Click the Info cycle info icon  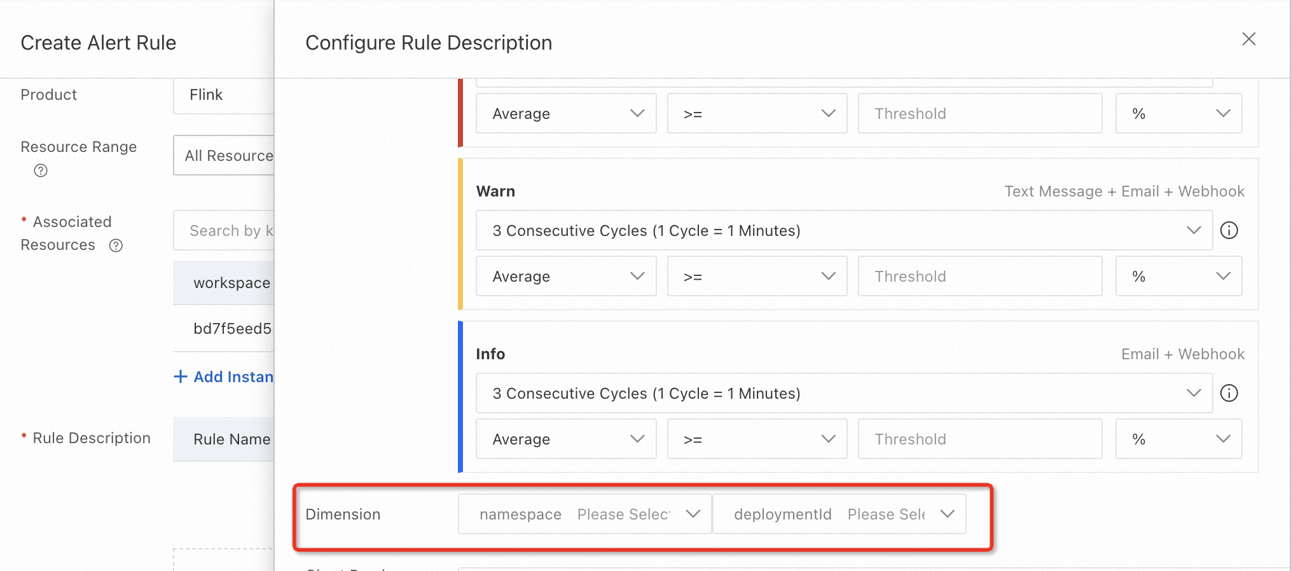(1229, 393)
